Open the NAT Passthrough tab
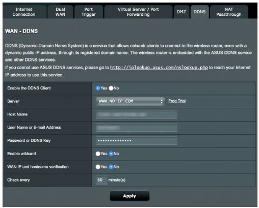The image size is (259, 208). [x=229, y=12]
